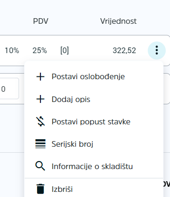Screen dimensions: 170x197
Task: Click the 10% value in the row
Action: pyautogui.click(x=12, y=51)
